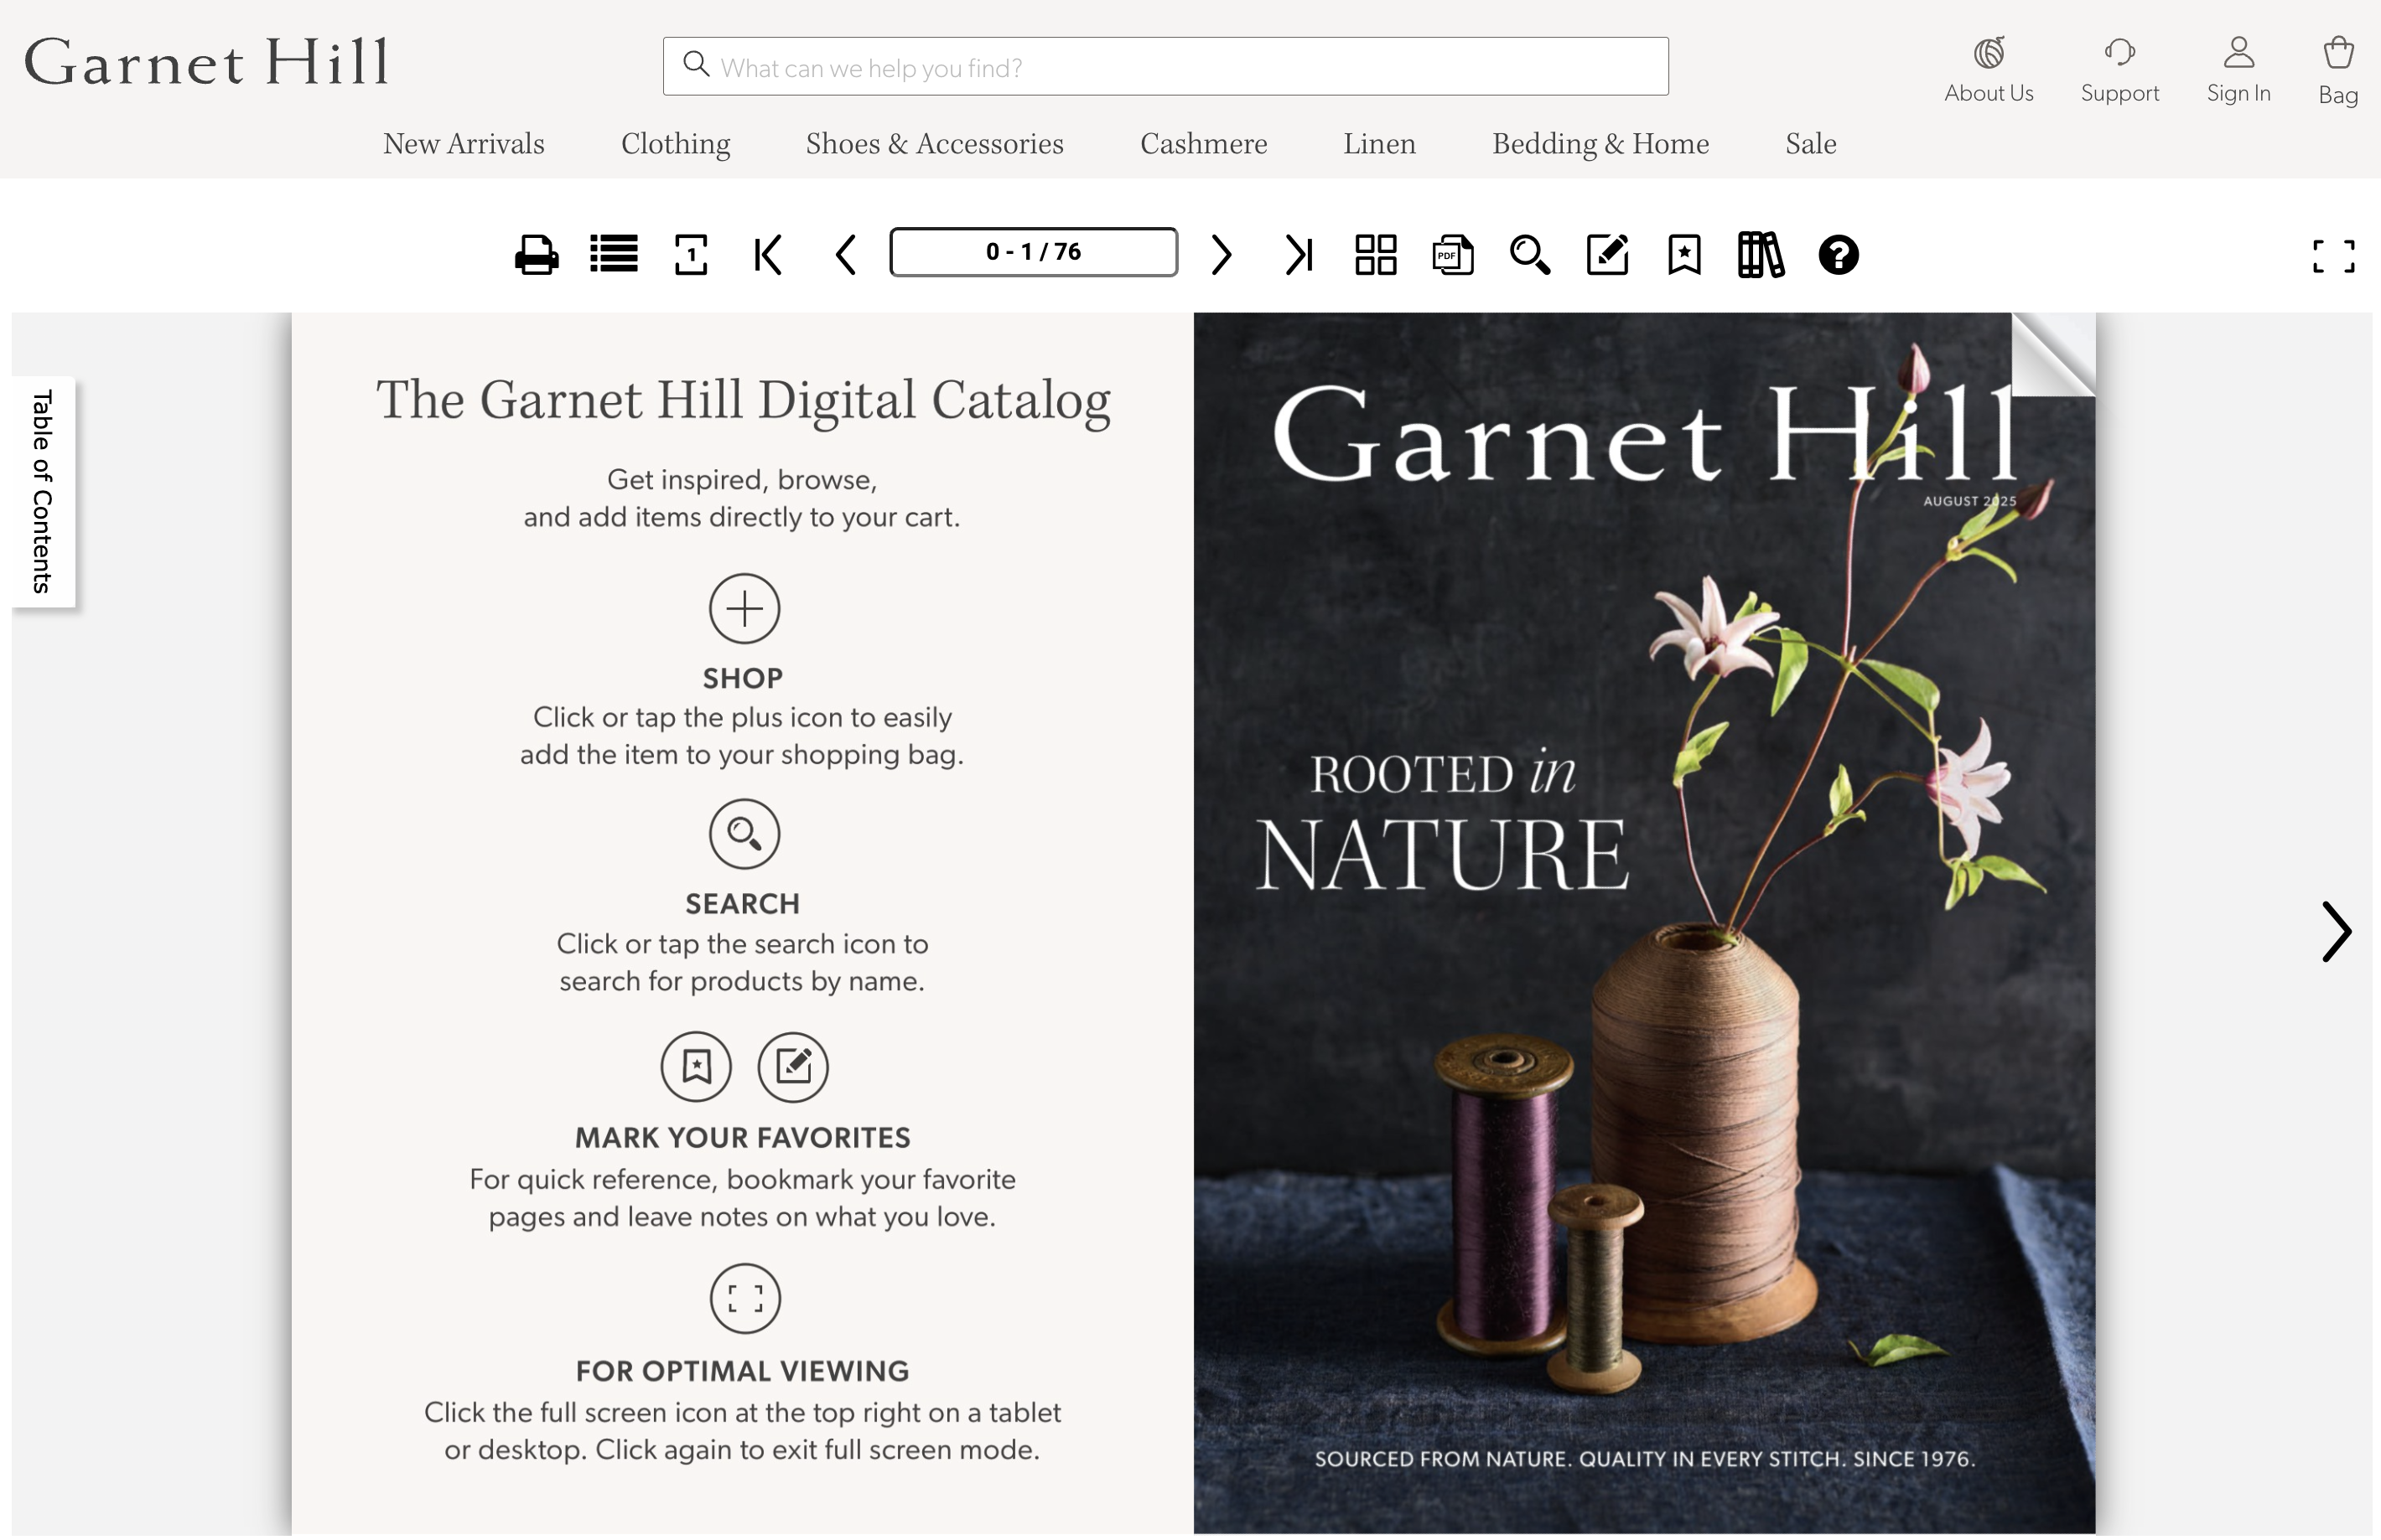Go to previous page in toolbar
Screen dimensions: 2381x1540
point(845,255)
